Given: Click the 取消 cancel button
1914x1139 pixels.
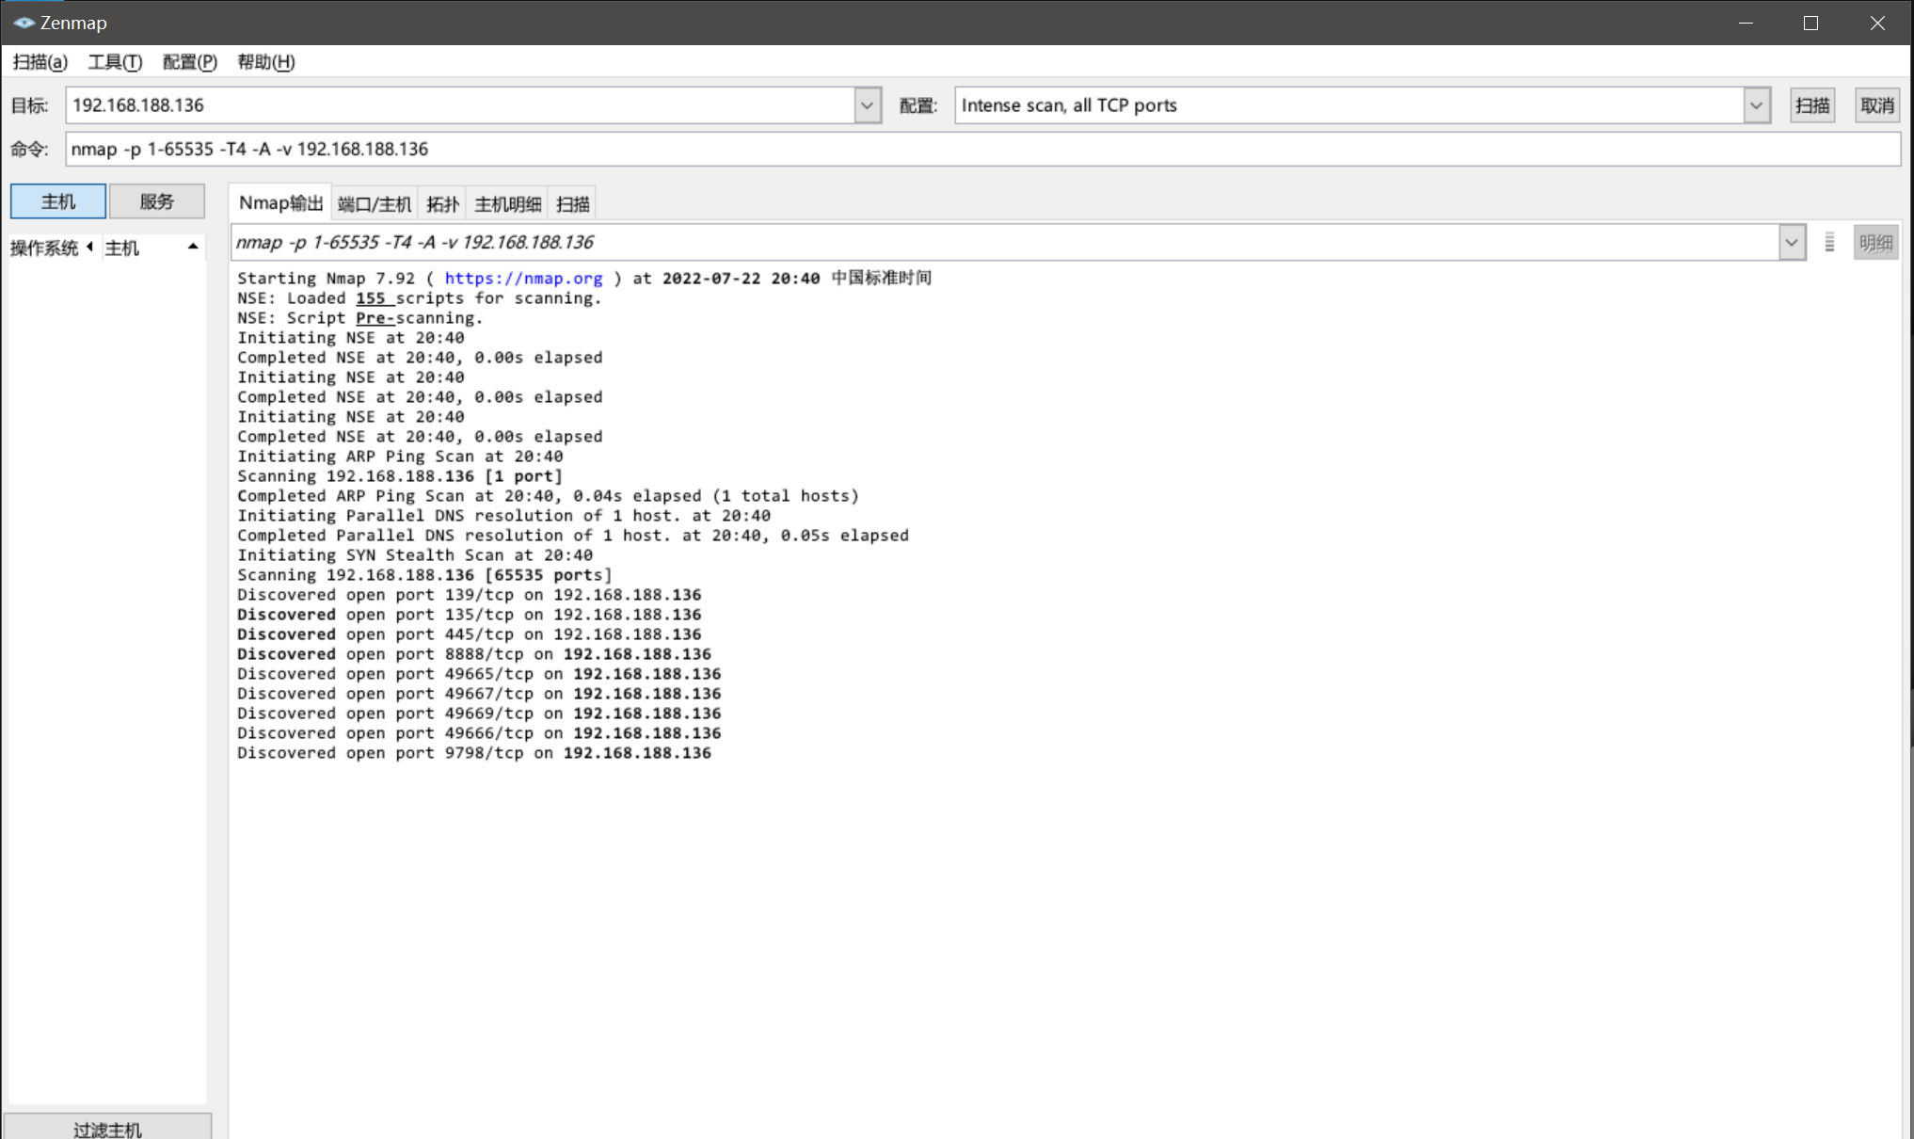Looking at the screenshot, I should click(1876, 105).
